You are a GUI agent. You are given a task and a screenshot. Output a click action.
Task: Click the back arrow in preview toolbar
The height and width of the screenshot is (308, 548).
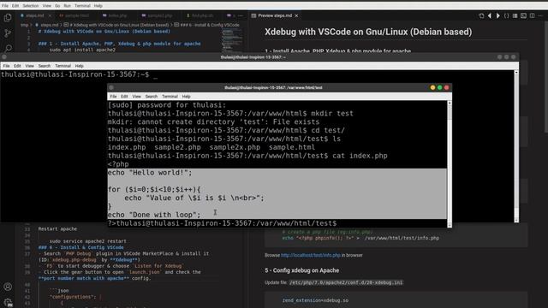pos(490,15)
